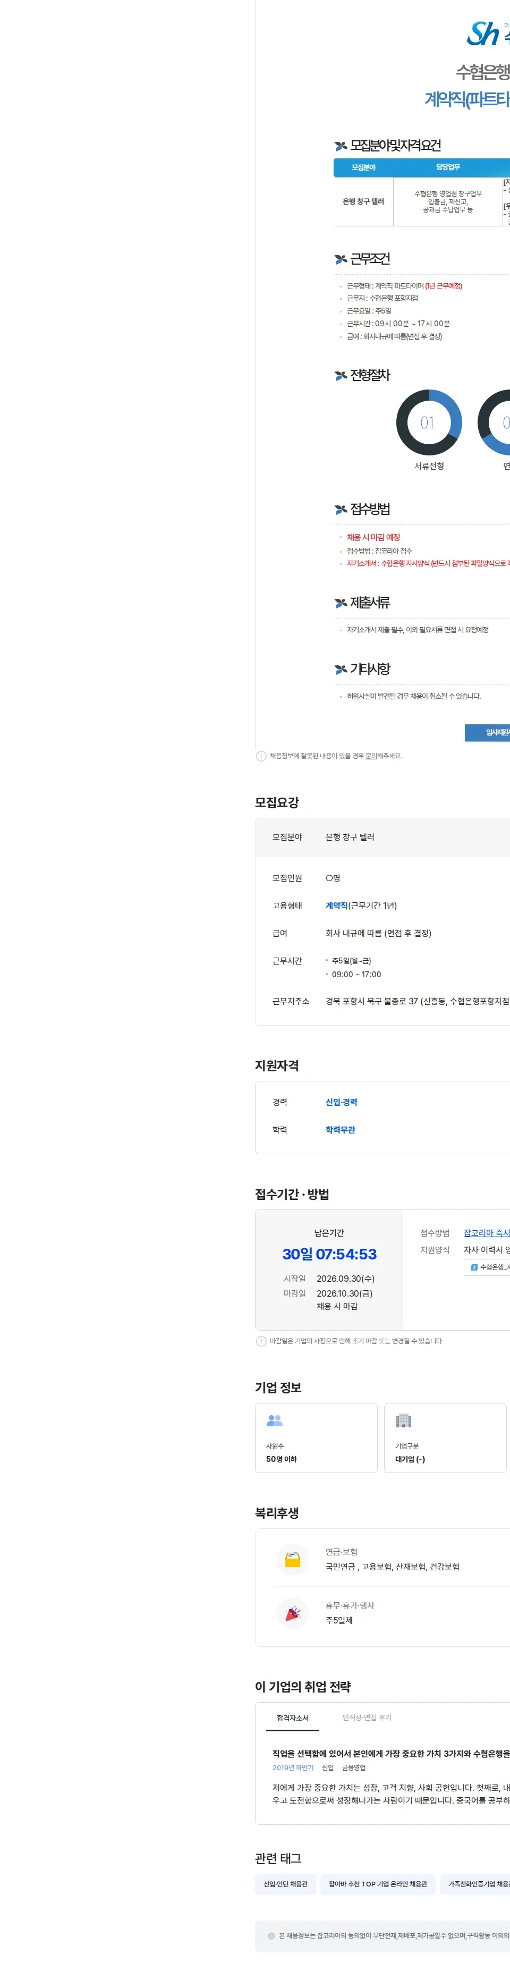
Task: Click the 01 서류전형 step circle
Action: pos(428,423)
